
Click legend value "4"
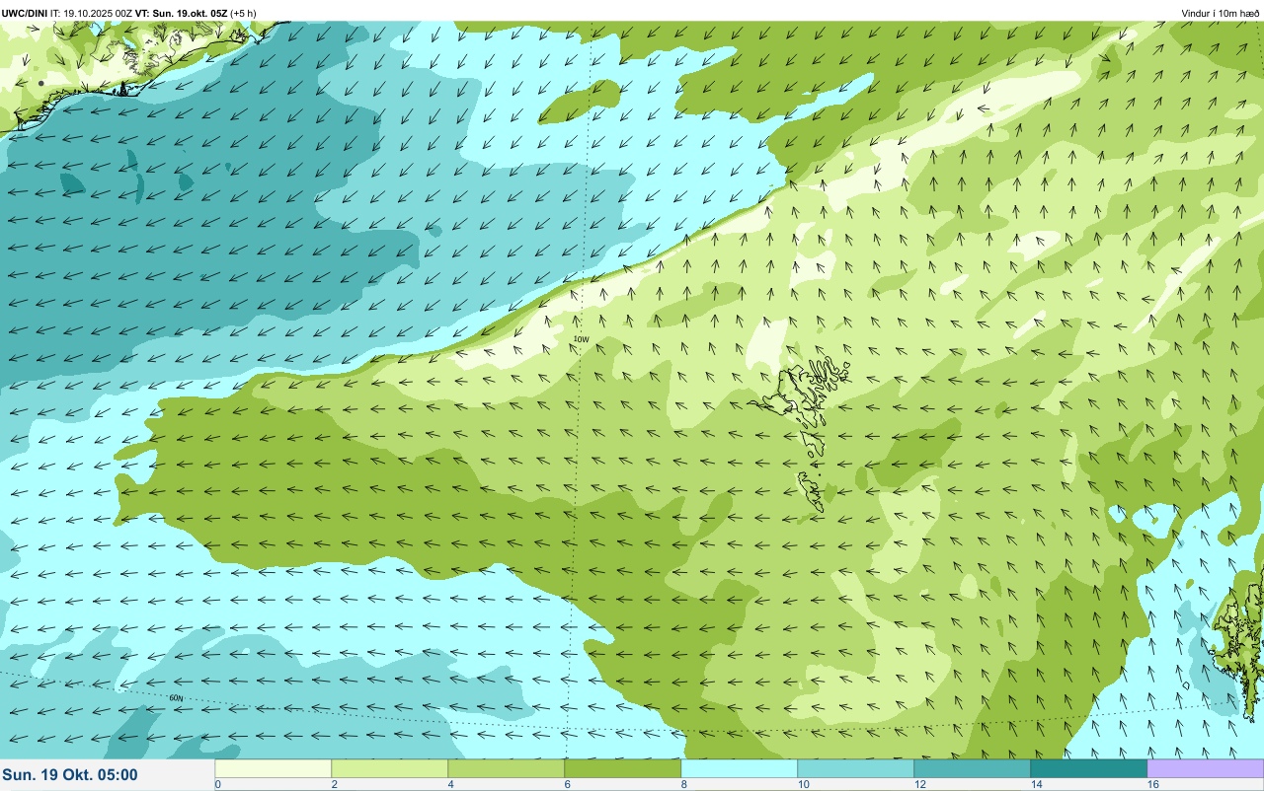tap(450, 784)
